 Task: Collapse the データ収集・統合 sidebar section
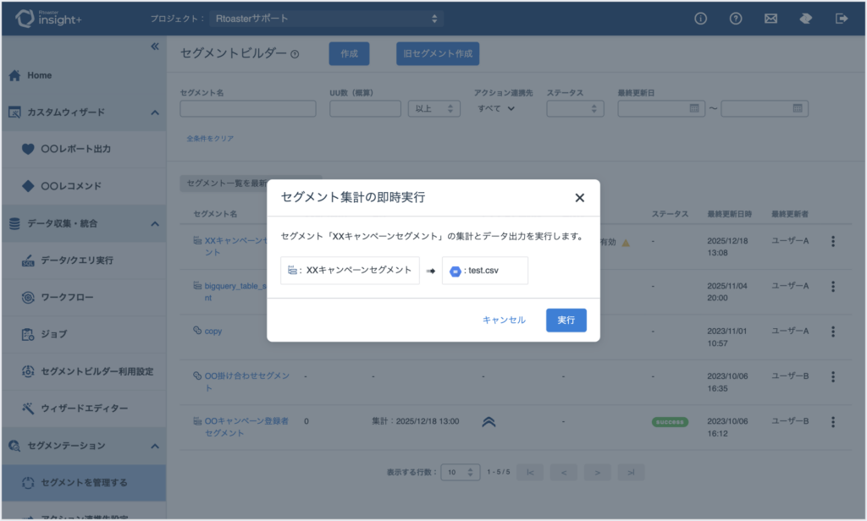[154, 224]
